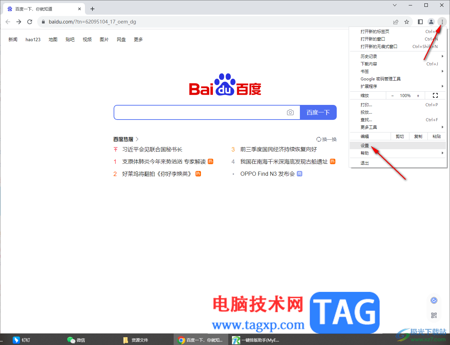Click the camera image-search icon

pyautogui.click(x=290, y=112)
